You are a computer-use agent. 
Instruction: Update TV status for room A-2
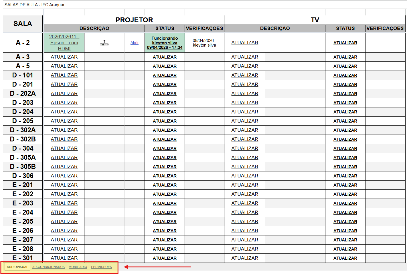(x=345, y=43)
